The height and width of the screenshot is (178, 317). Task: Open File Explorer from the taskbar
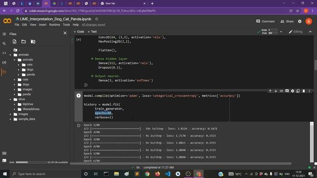coord(116,174)
